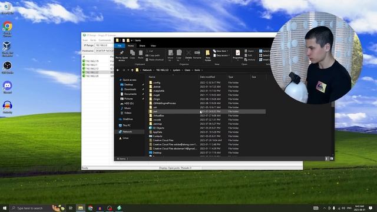The height and width of the screenshot is (212, 377).
Task: Open the Audacity desktop shortcut
Action: point(8,107)
